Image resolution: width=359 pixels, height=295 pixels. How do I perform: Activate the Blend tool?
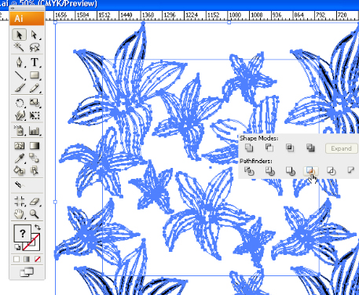point(35,158)
